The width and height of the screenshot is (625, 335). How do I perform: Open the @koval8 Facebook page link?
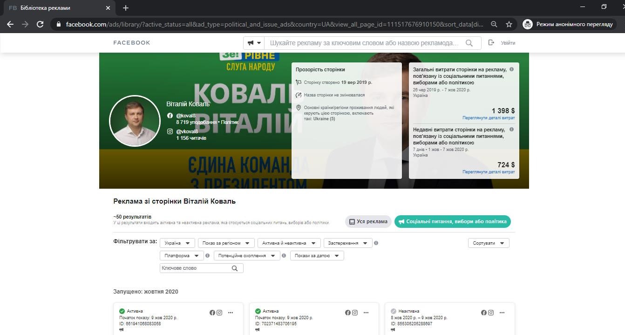click(186, 116)
